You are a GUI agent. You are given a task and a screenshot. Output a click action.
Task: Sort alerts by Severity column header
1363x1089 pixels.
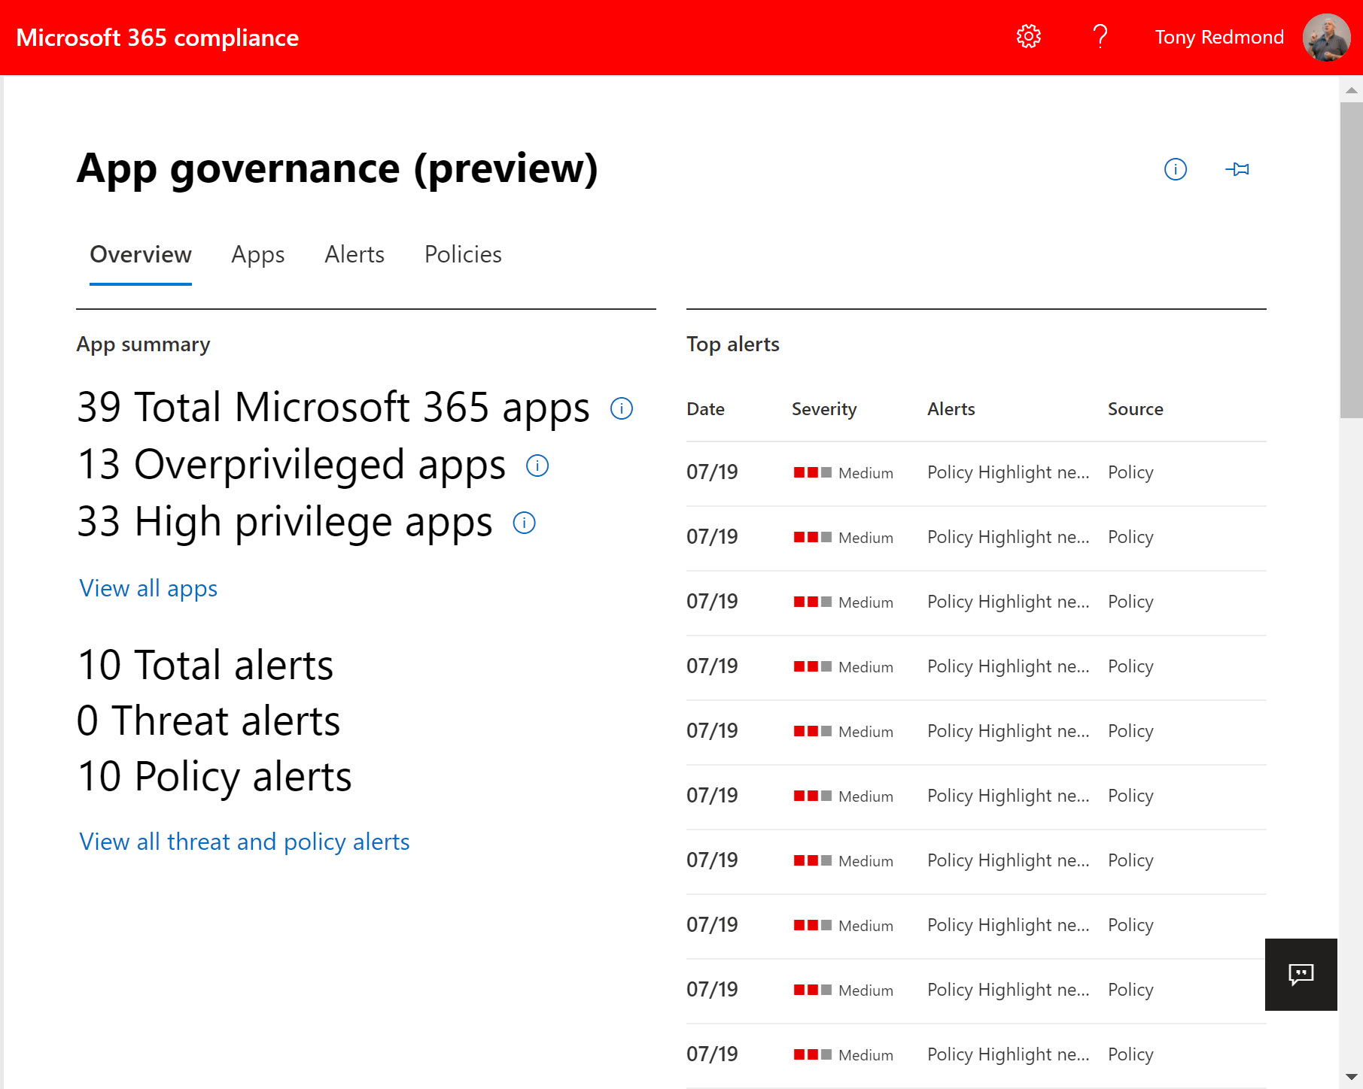pyautogui.click(x=824, y=409)
